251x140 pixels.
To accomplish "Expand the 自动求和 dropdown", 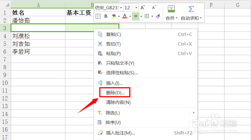I will (x=201, y=18).
